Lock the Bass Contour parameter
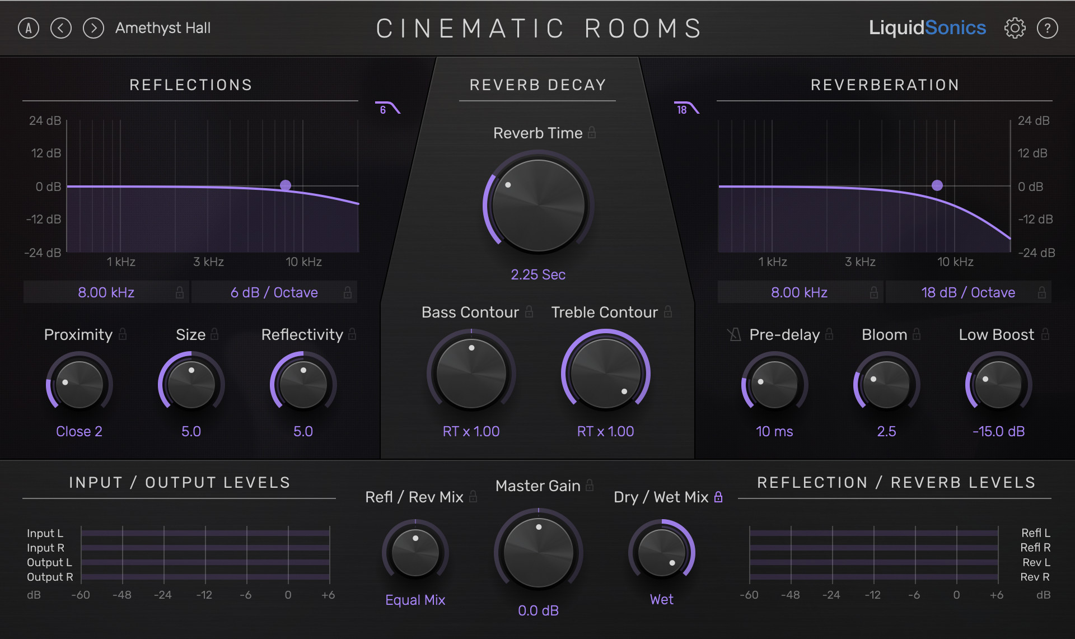 tap(529, 312)
